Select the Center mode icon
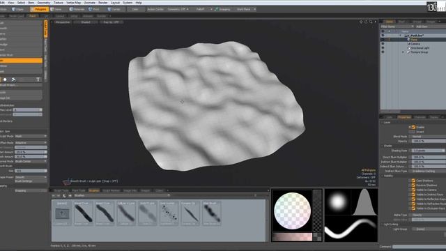 [109, 9]
